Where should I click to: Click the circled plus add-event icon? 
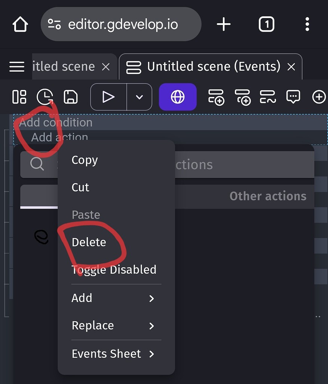pos(319,97)
